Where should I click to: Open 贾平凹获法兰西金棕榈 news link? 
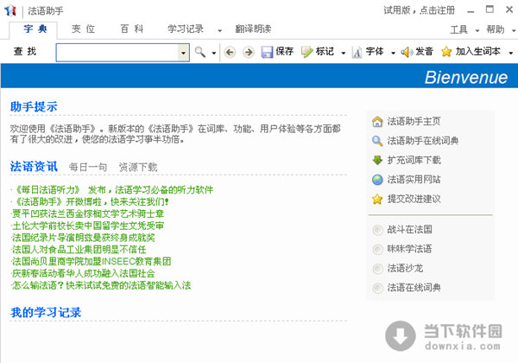tap(88, 213)
